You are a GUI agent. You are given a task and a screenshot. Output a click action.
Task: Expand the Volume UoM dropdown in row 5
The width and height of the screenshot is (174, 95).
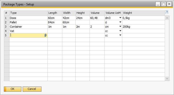(x=120, y=35)
